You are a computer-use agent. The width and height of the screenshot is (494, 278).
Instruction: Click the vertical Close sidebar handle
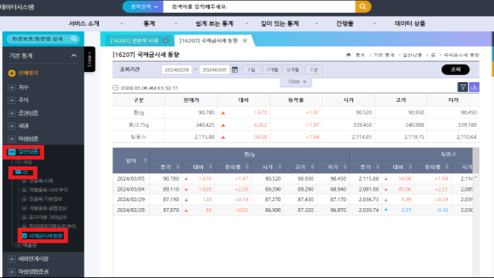(x=90, y=59)
